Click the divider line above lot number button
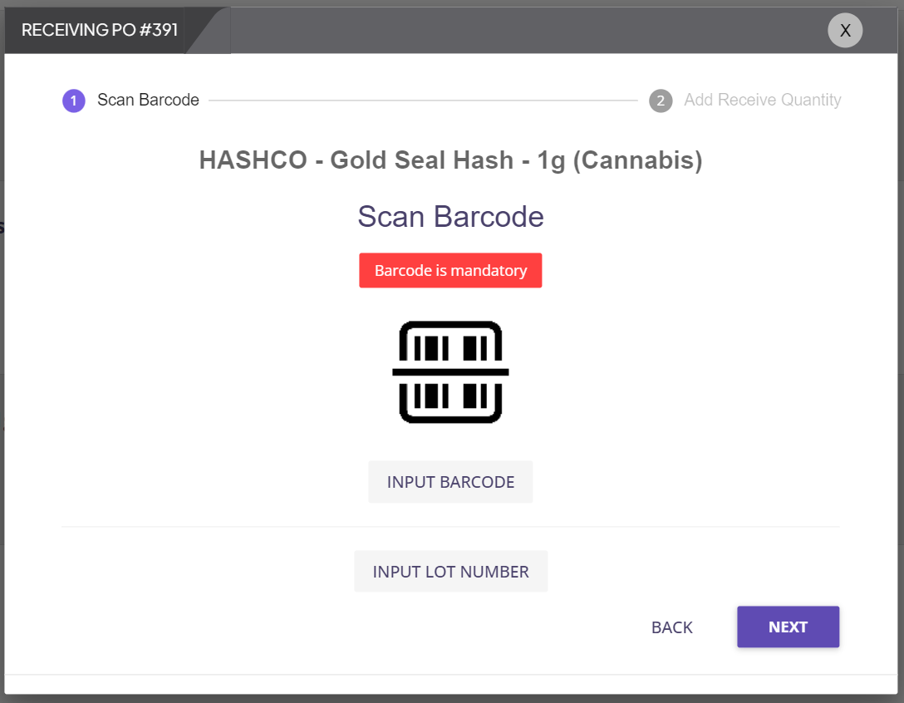 [450, 527]
